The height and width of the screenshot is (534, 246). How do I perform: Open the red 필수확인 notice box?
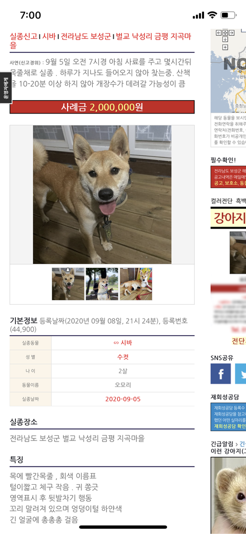point(229,177)
